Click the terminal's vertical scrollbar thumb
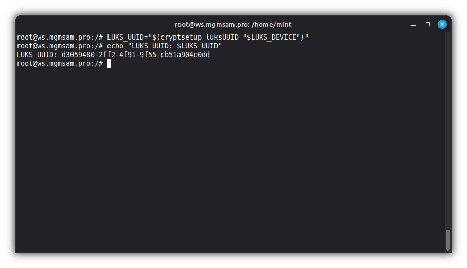467x268 pixels. [448, 240]
